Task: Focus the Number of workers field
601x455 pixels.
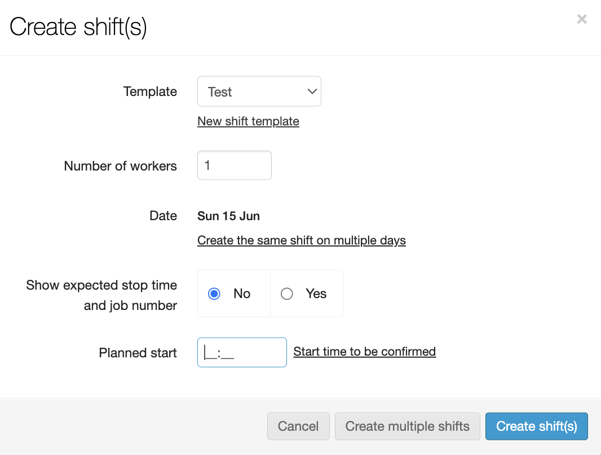Action: 235,165
